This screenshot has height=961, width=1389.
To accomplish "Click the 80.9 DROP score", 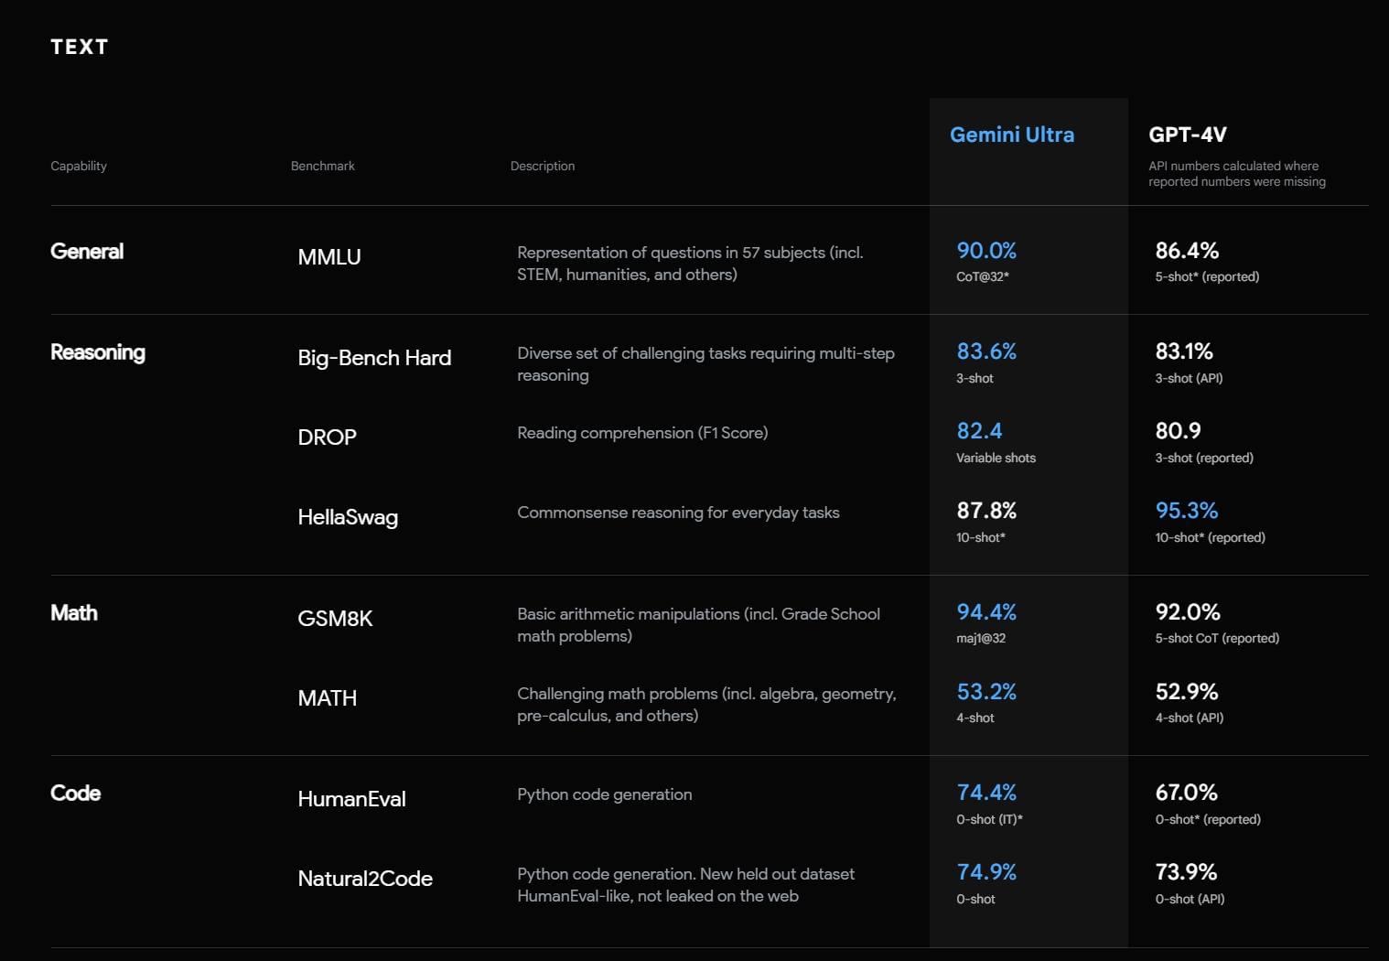I will [x=1178, y=431].
